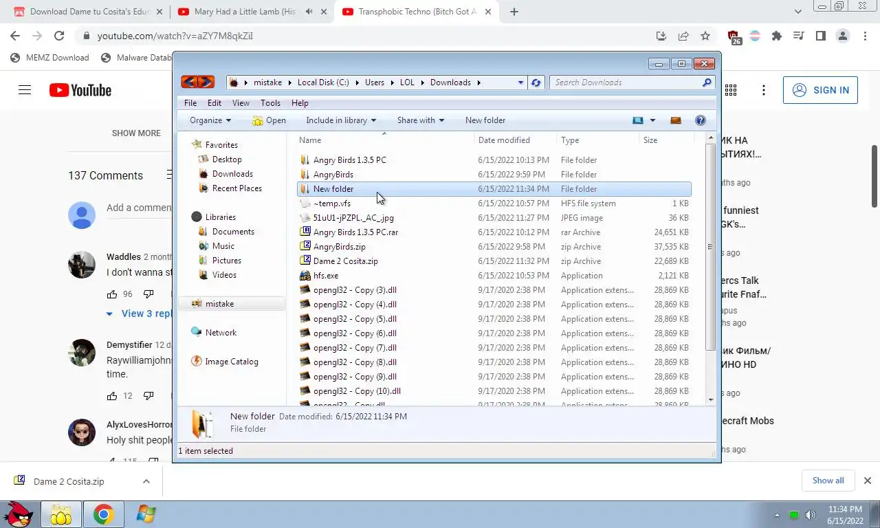This screenshot has width=880, height=528.
Task: Click the YouTube SIGN IN button
Action: point(820,90)
